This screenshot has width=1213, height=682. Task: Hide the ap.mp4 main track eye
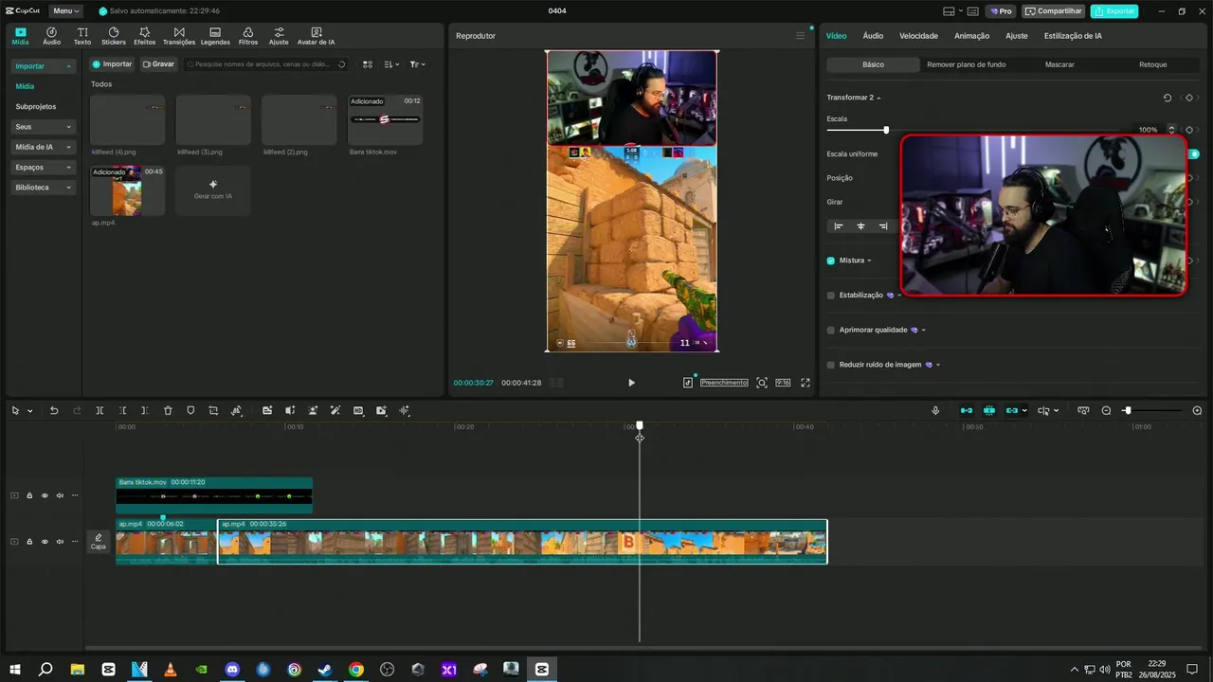click(x=45, y=542)
